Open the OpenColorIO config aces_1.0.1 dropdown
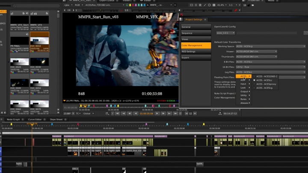 click(226, 33)
